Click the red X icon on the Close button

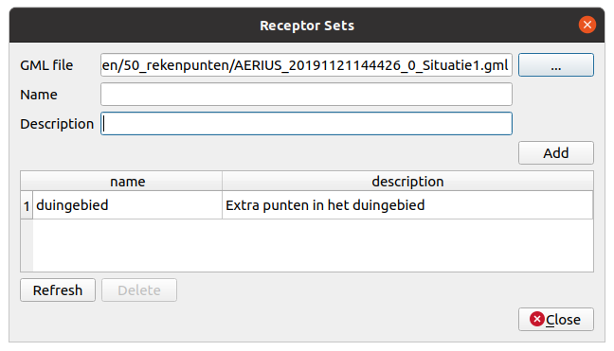click(537, 319)
